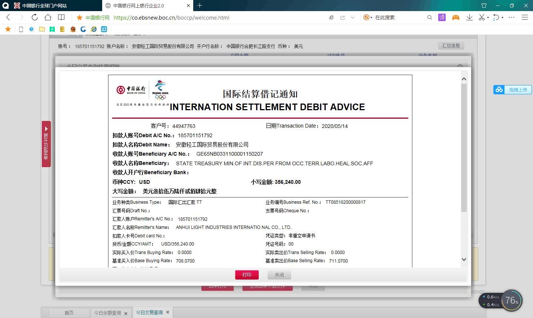Image resolution: width=533 pixels, height=318 pixels.
Task: Click the skin T-shirt icon in title bar
Action: pos(484,6)
